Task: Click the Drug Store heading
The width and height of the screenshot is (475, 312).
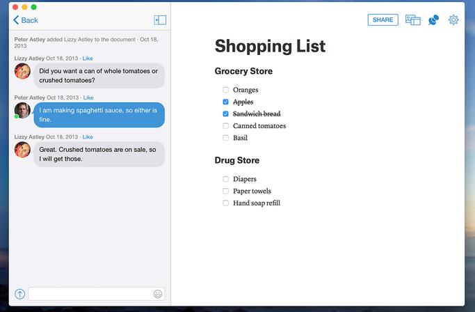Action: click(237, 160)
